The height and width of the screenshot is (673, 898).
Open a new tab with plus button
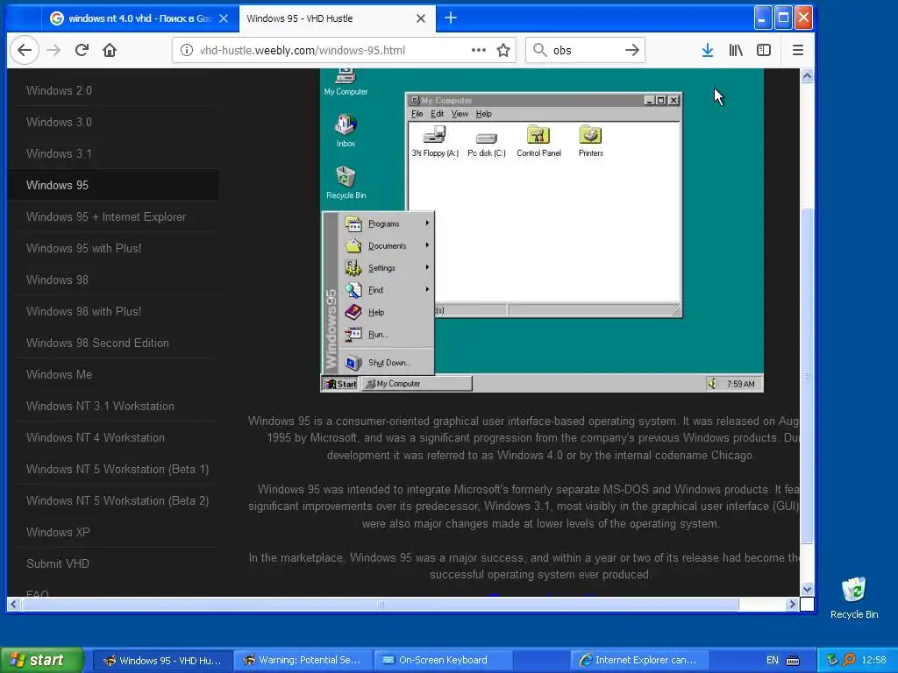tap(451, 18)
